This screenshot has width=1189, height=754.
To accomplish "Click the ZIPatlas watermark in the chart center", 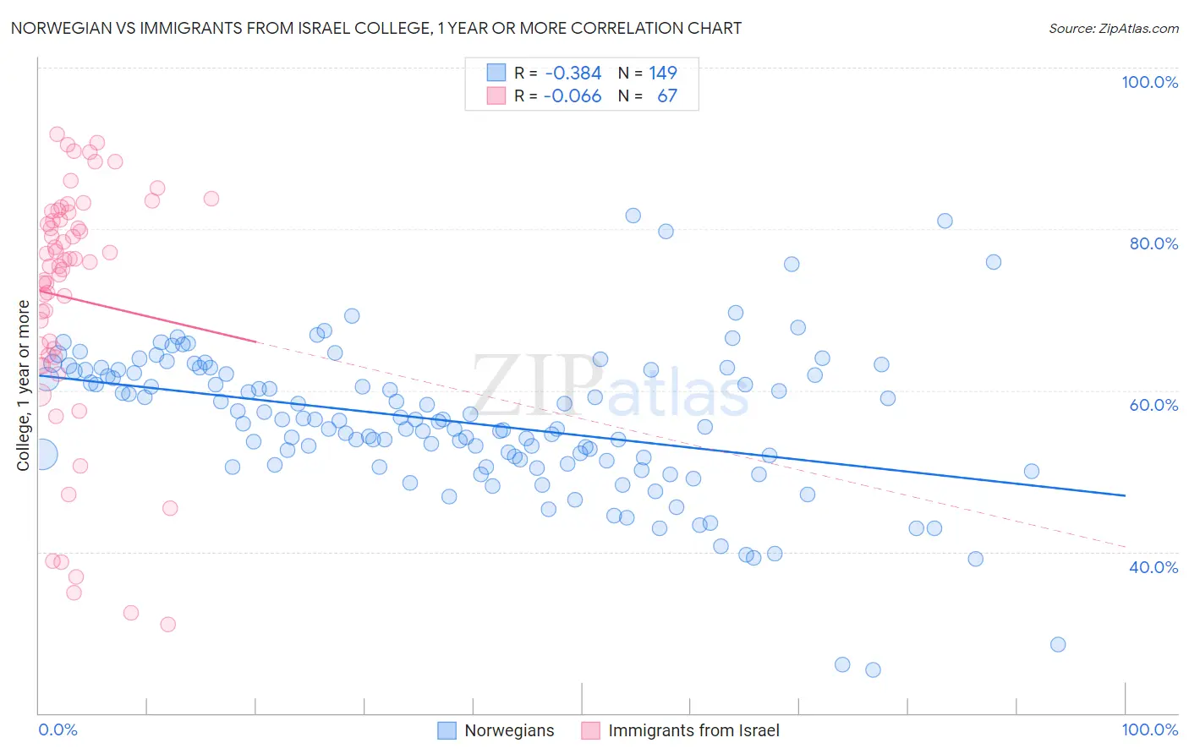I will tap(610, 386).
